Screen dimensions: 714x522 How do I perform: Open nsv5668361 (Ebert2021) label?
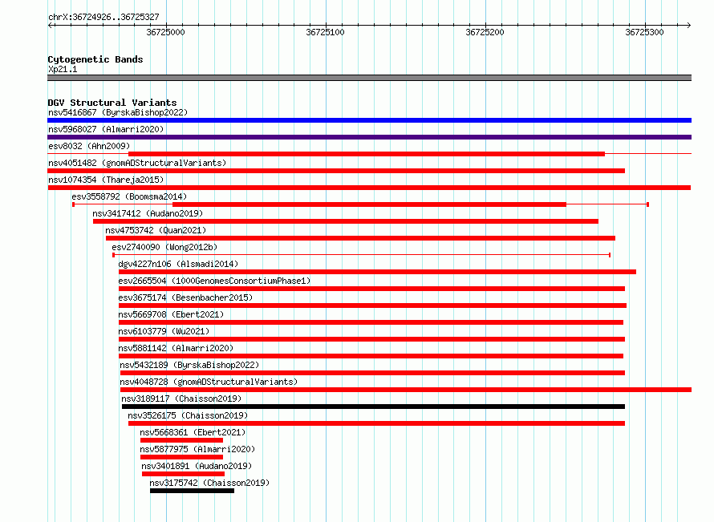(193, 432)
